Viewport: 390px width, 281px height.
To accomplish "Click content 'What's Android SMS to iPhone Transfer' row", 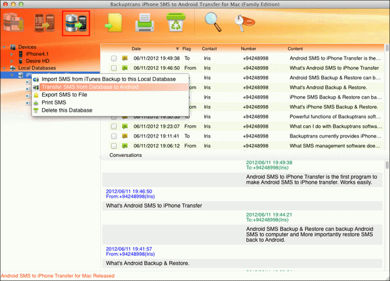I will coord(334,68).
